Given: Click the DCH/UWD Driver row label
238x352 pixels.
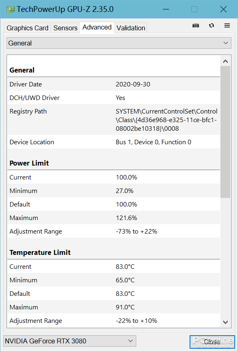Looking at the screenshot, I should pos(34,98).
